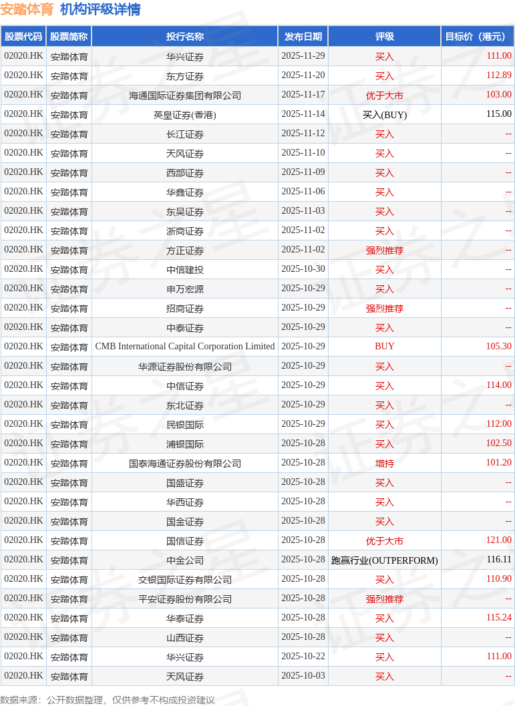Select 英皇证券(香港) cell
This screenshot has height=706, width=515.
click(x=185, y=115)
